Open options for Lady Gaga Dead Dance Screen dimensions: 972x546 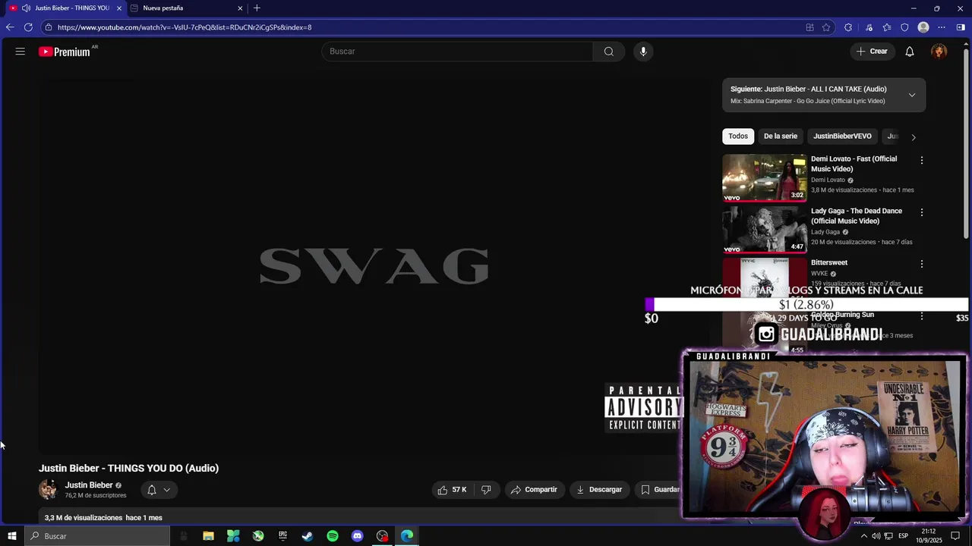(x=922, y=212)
